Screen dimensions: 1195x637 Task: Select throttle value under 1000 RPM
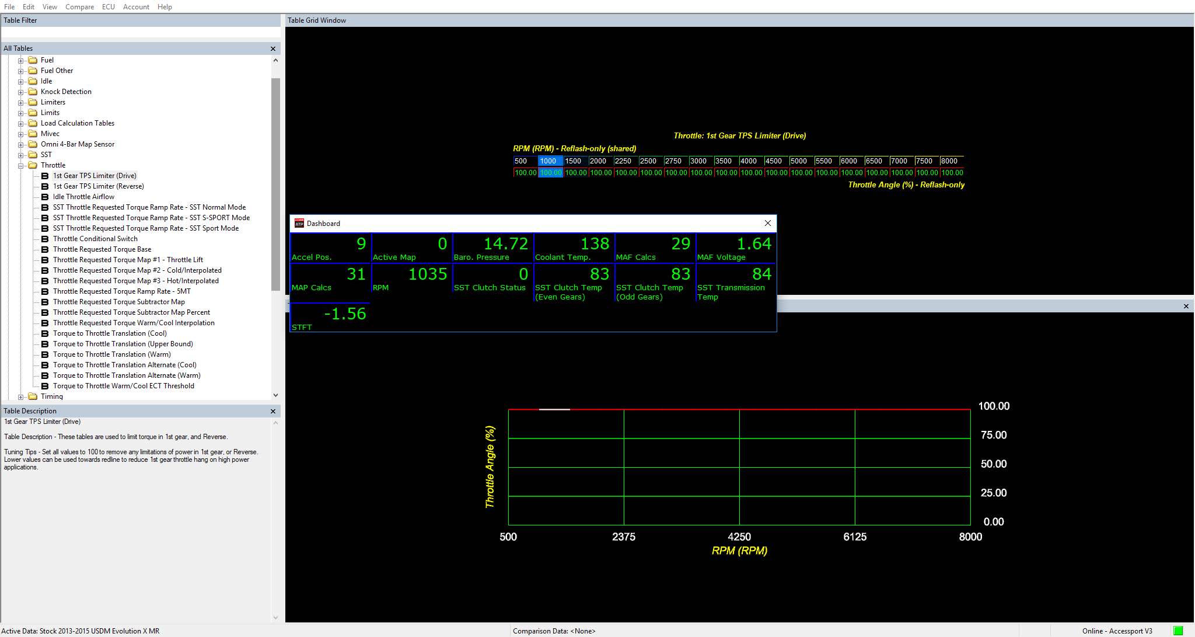click(550, 173)
